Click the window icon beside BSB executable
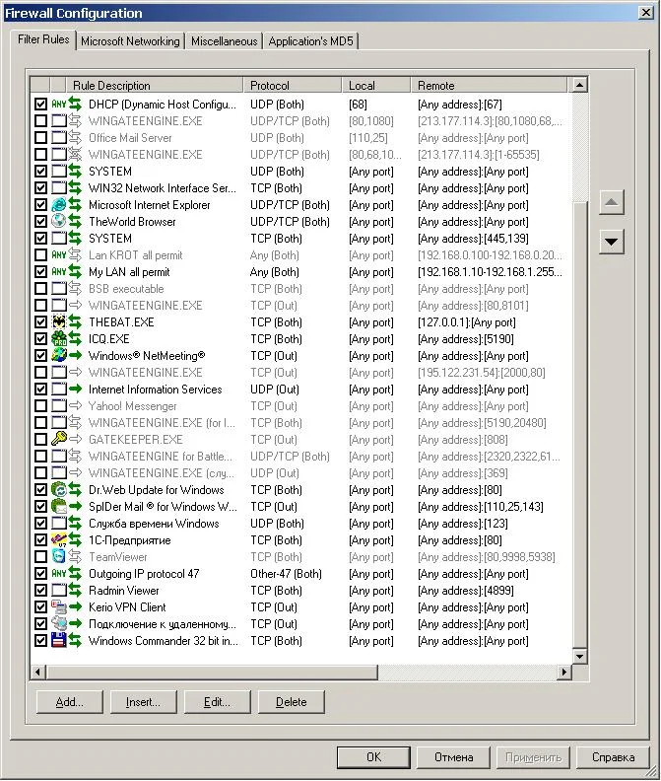Image resolution: width=661 pixels, height=781 pixels. [59, 288]
